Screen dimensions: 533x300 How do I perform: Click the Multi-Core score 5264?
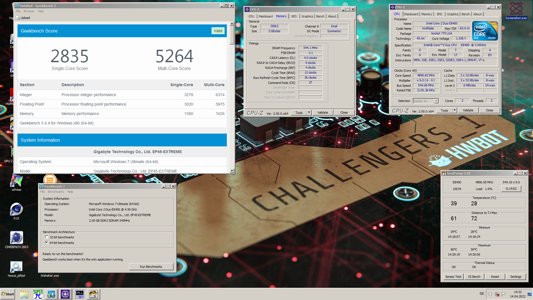(174, 56)
